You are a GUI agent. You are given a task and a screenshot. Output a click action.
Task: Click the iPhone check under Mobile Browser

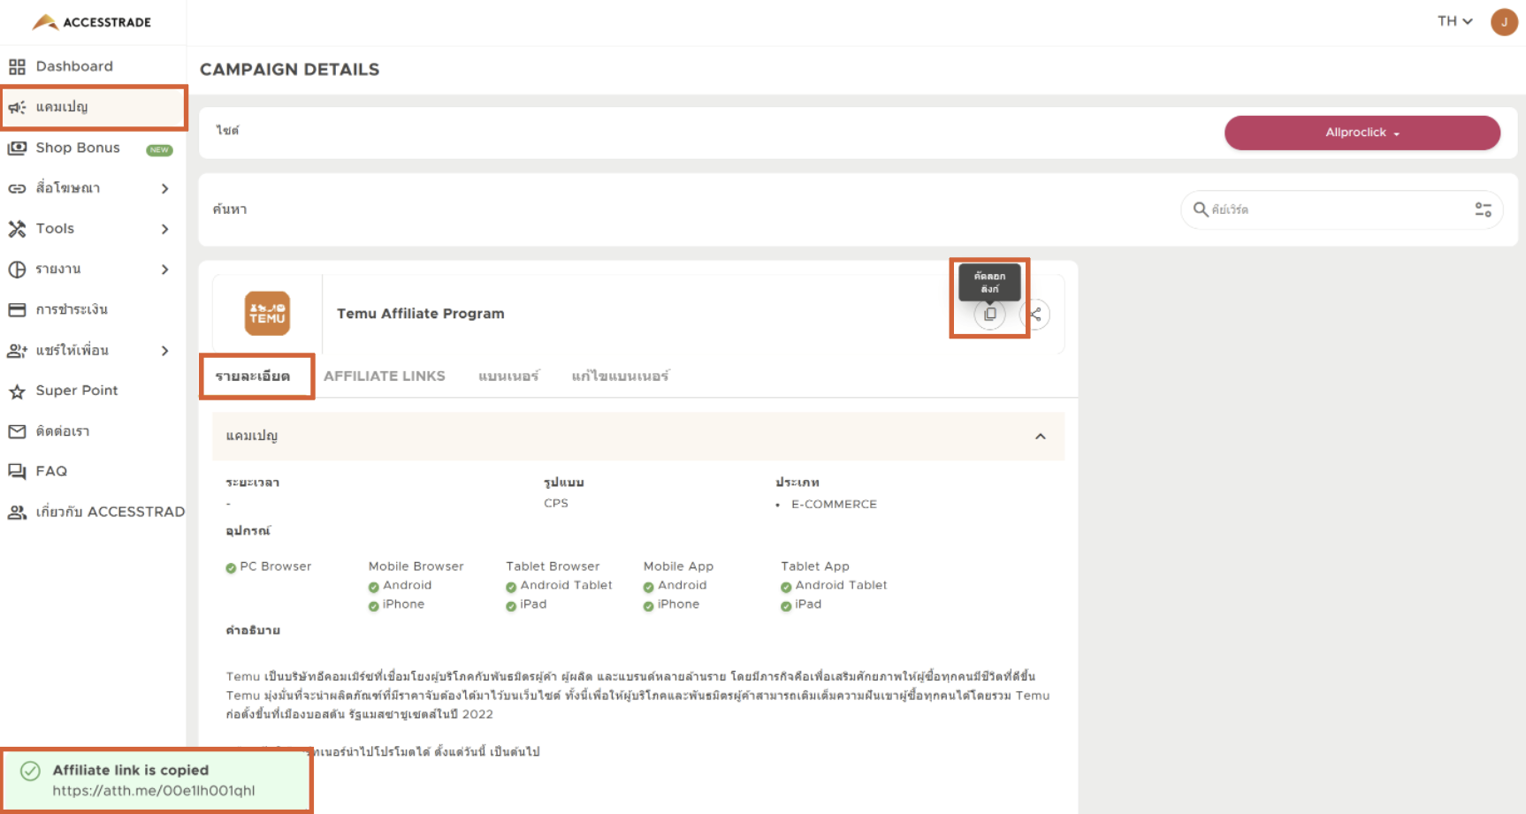tap(373, 606)
